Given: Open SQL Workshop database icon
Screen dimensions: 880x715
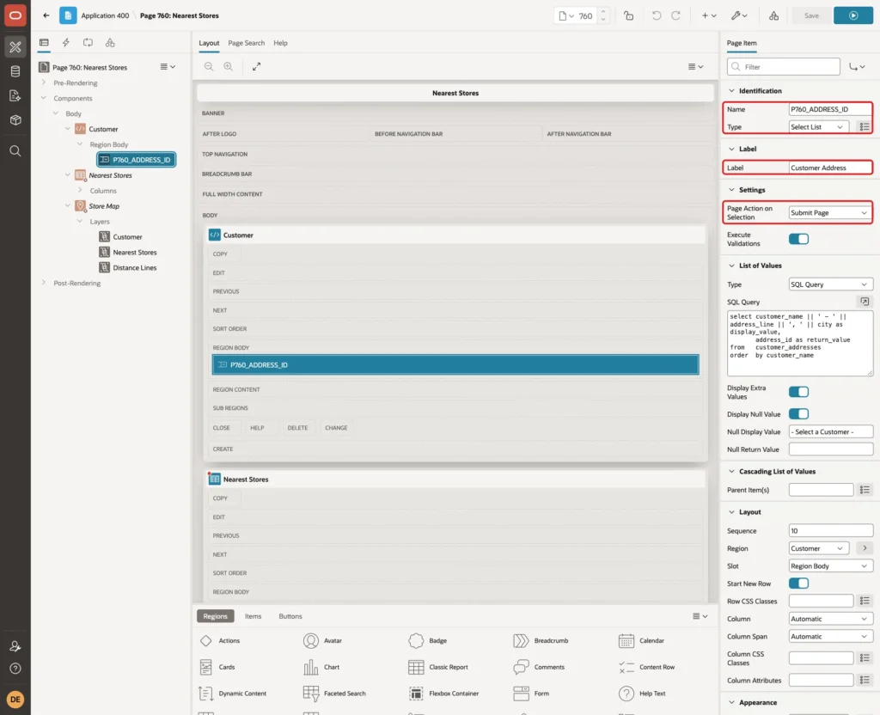Looking at the screenshot, I should [15, 71].
